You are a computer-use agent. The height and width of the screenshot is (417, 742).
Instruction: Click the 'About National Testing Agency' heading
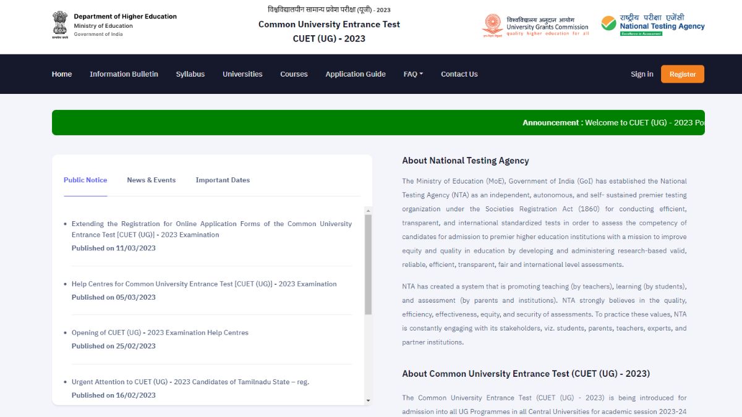[x=466, y=161]
